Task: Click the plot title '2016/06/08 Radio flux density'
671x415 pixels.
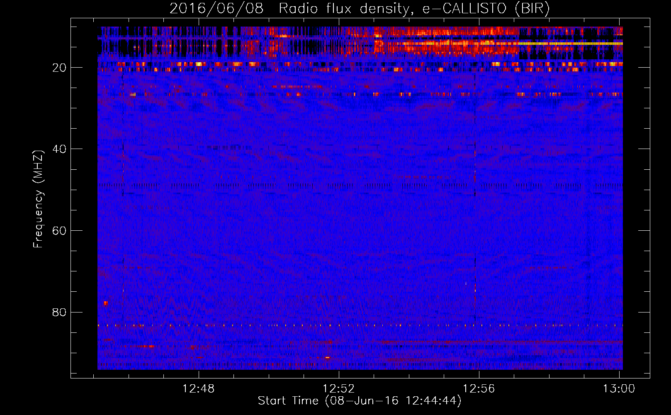Action: point(360,9)
